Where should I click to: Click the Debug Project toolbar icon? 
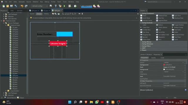click(70, 6)
